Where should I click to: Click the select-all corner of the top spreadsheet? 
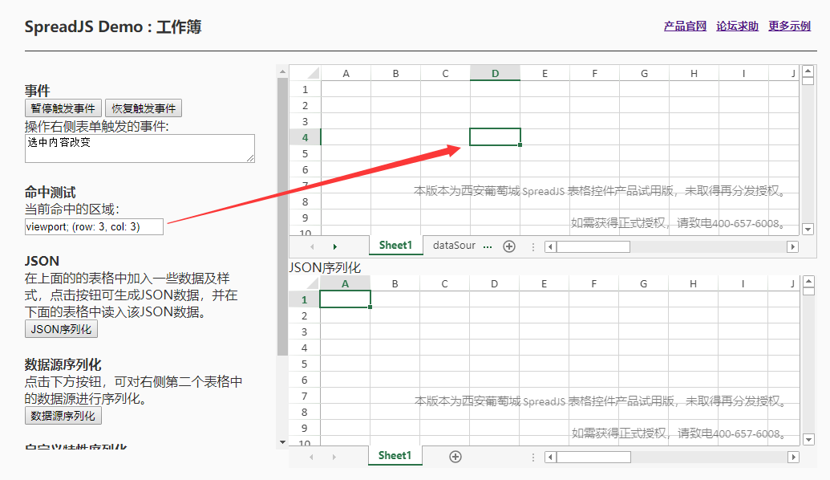point(306,73)
